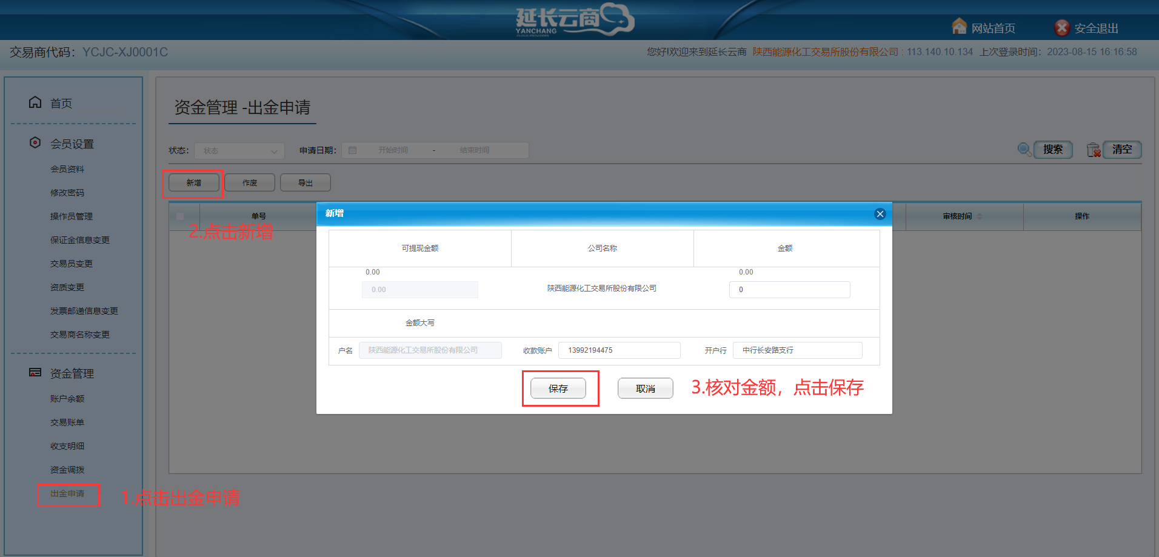Click the calendar icon in date filter
Image resolution: width=1159 pixels, height=557 pixels.
353,150
